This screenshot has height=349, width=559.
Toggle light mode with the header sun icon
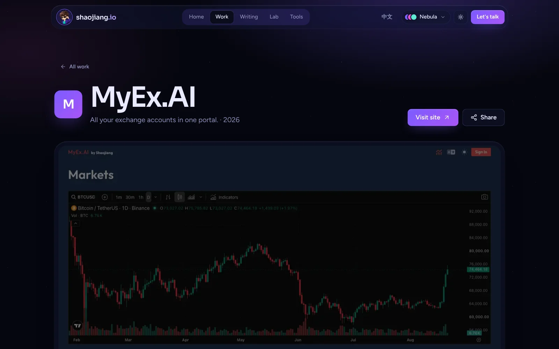[x=460, y=17]
